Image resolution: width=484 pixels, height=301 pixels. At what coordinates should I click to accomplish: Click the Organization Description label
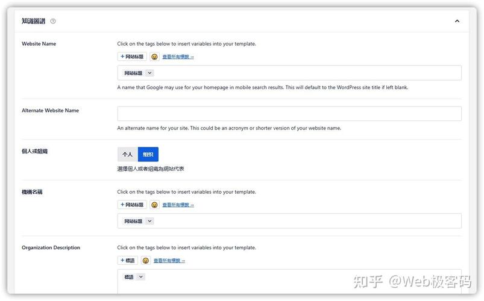(x=51, y=247)
